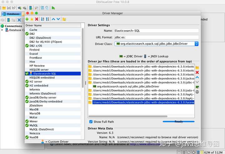Select the MySQL (DataDirect) driver
This screenshot has width=225, height=154.
click(x=53, y=129)
